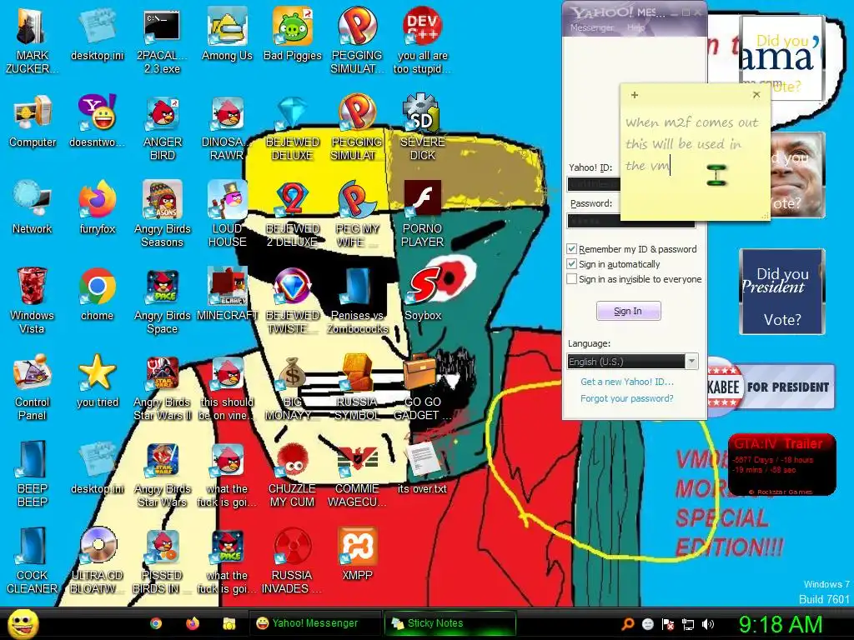Click the FOR PRESIDENT banner gadget

click(771, 387)
